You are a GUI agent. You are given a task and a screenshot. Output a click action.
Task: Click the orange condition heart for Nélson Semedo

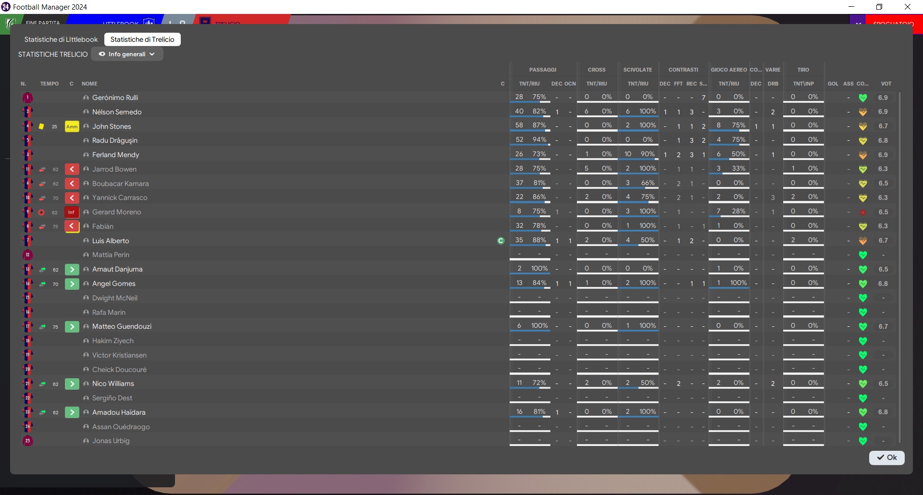click(863, 112)
